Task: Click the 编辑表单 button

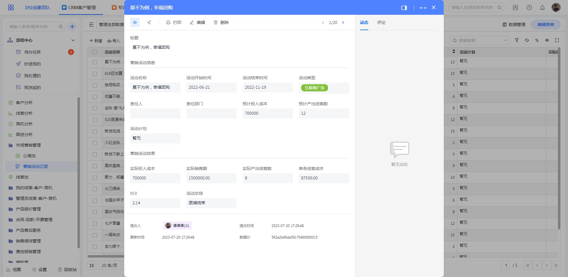Action: tap(546, 25)
